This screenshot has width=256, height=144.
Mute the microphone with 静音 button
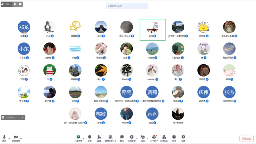tap(4, 138)
